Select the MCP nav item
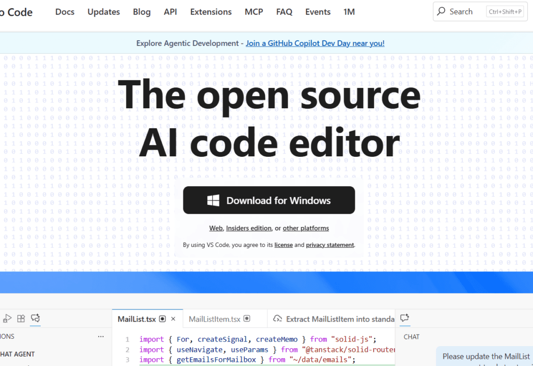The image size is (533, 366). (253, 12)
